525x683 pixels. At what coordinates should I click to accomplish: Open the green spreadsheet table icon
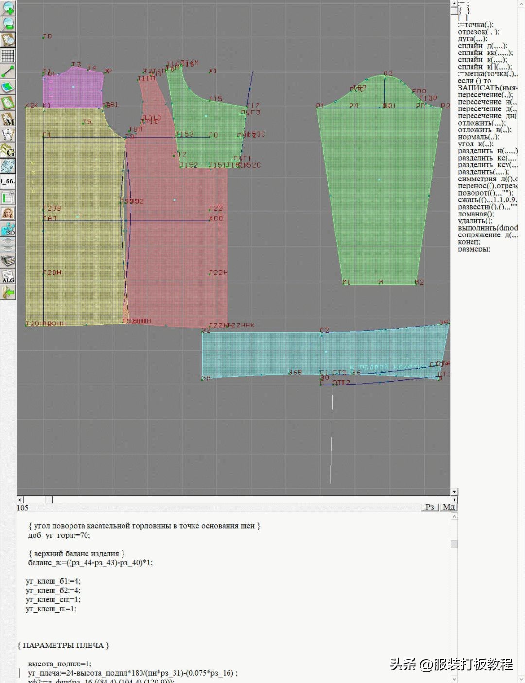(x=8, y=198)
